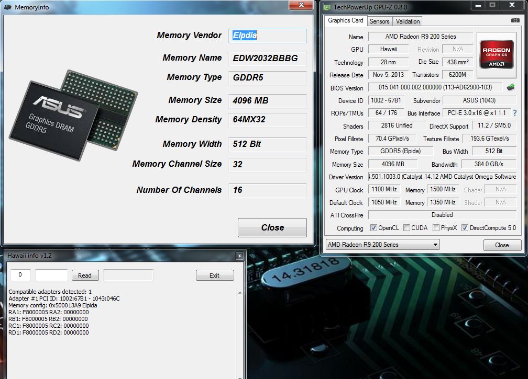Click the Subvendor value ASUS (1043)

coord(479,100)
